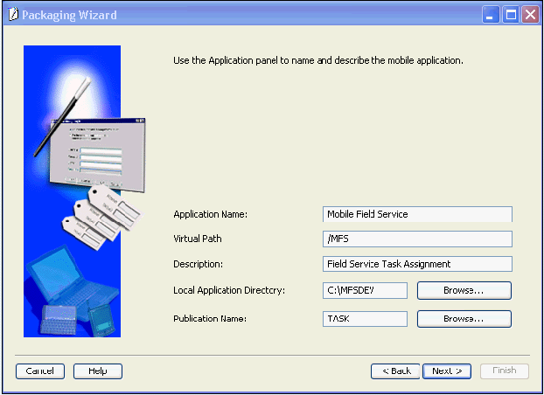
Task: Click the 'Application Name:' label
Action: [210, 214]
